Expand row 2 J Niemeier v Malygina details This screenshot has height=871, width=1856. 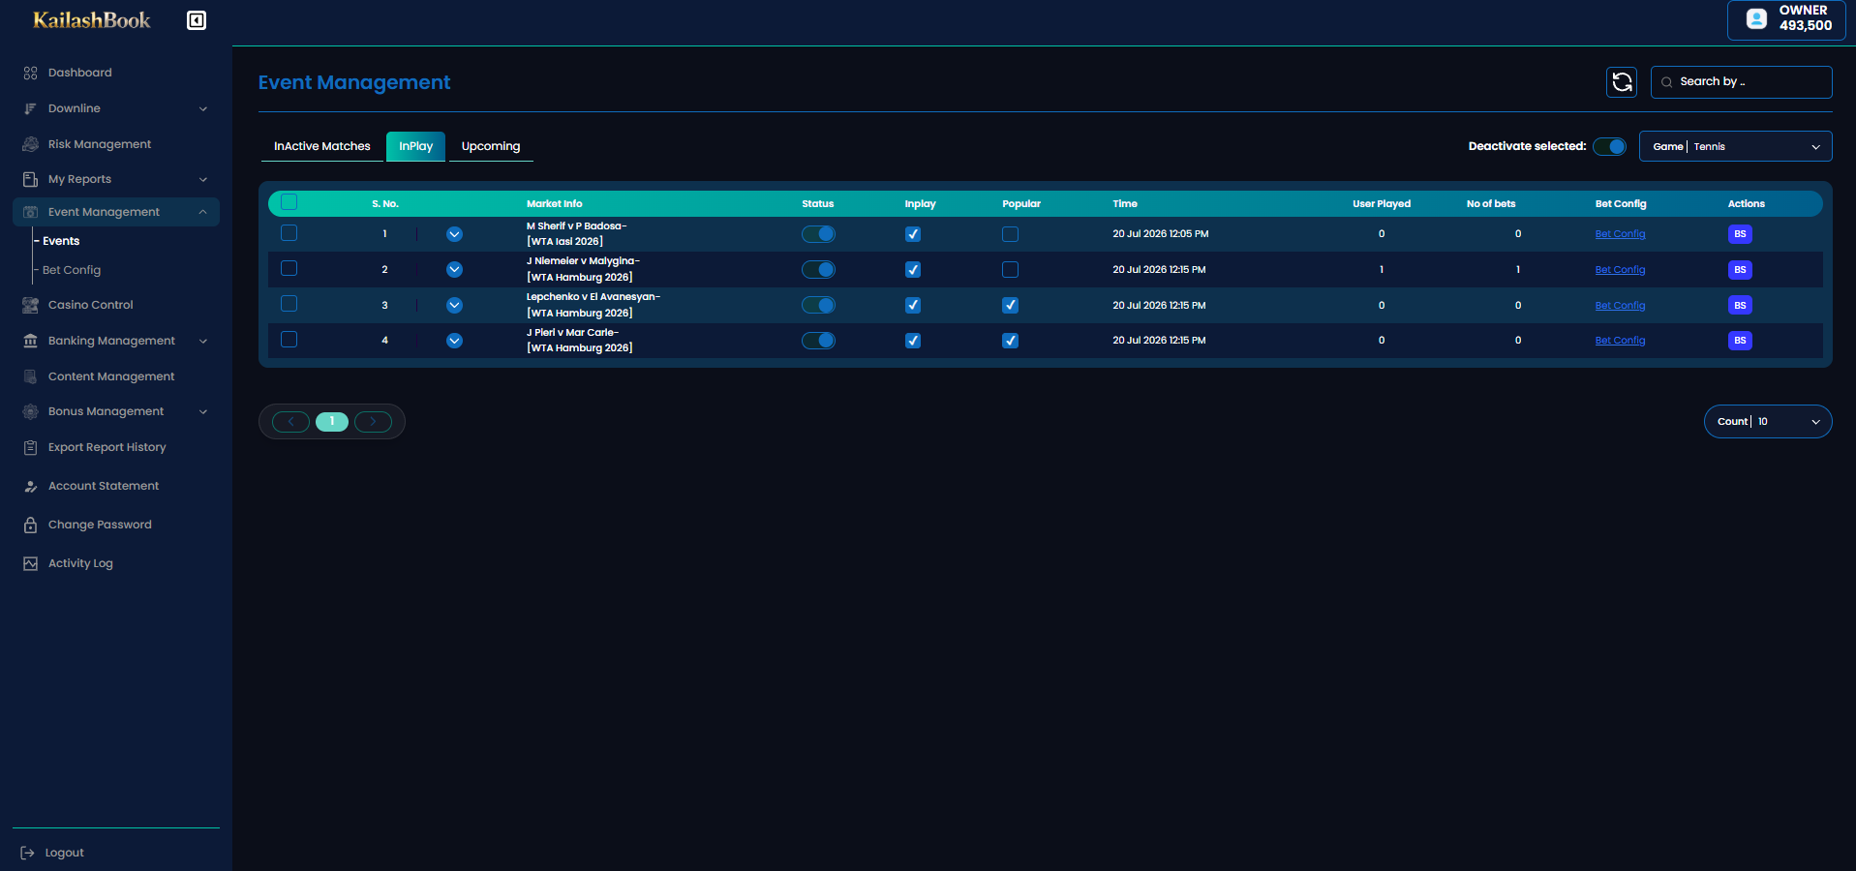click(x=454, y=270)
